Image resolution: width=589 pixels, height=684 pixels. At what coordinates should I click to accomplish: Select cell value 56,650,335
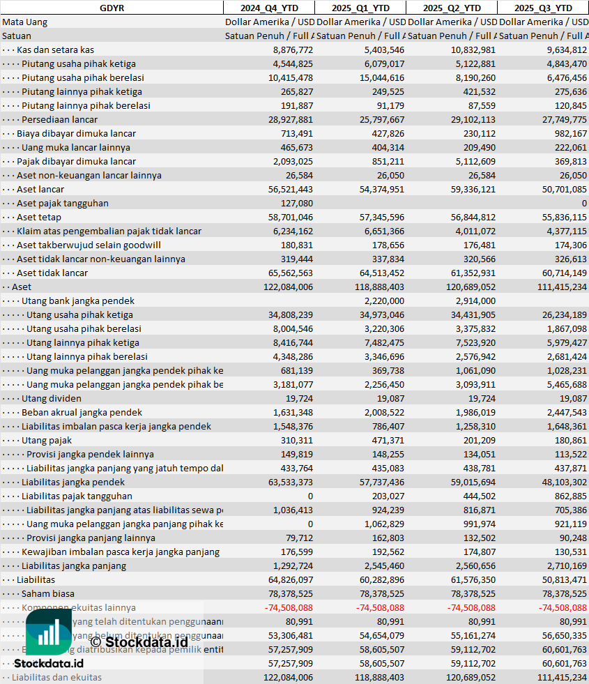[x=564, y=636]
